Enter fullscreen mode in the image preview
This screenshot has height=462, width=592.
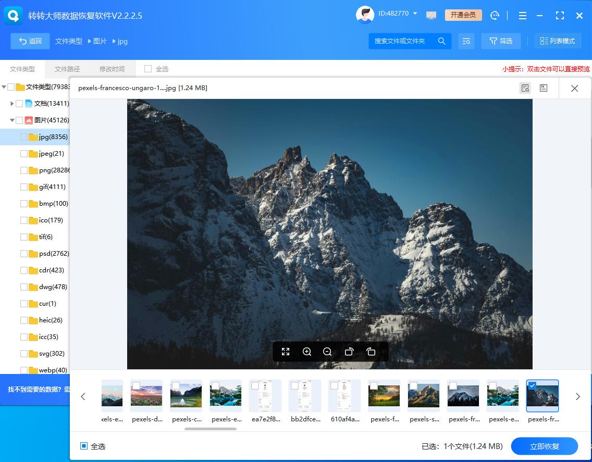tap(286, 352)
